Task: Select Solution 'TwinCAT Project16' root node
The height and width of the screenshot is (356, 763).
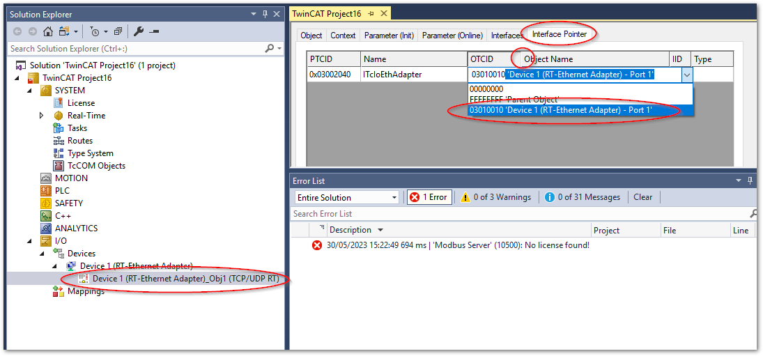Action: pos(102,65)
